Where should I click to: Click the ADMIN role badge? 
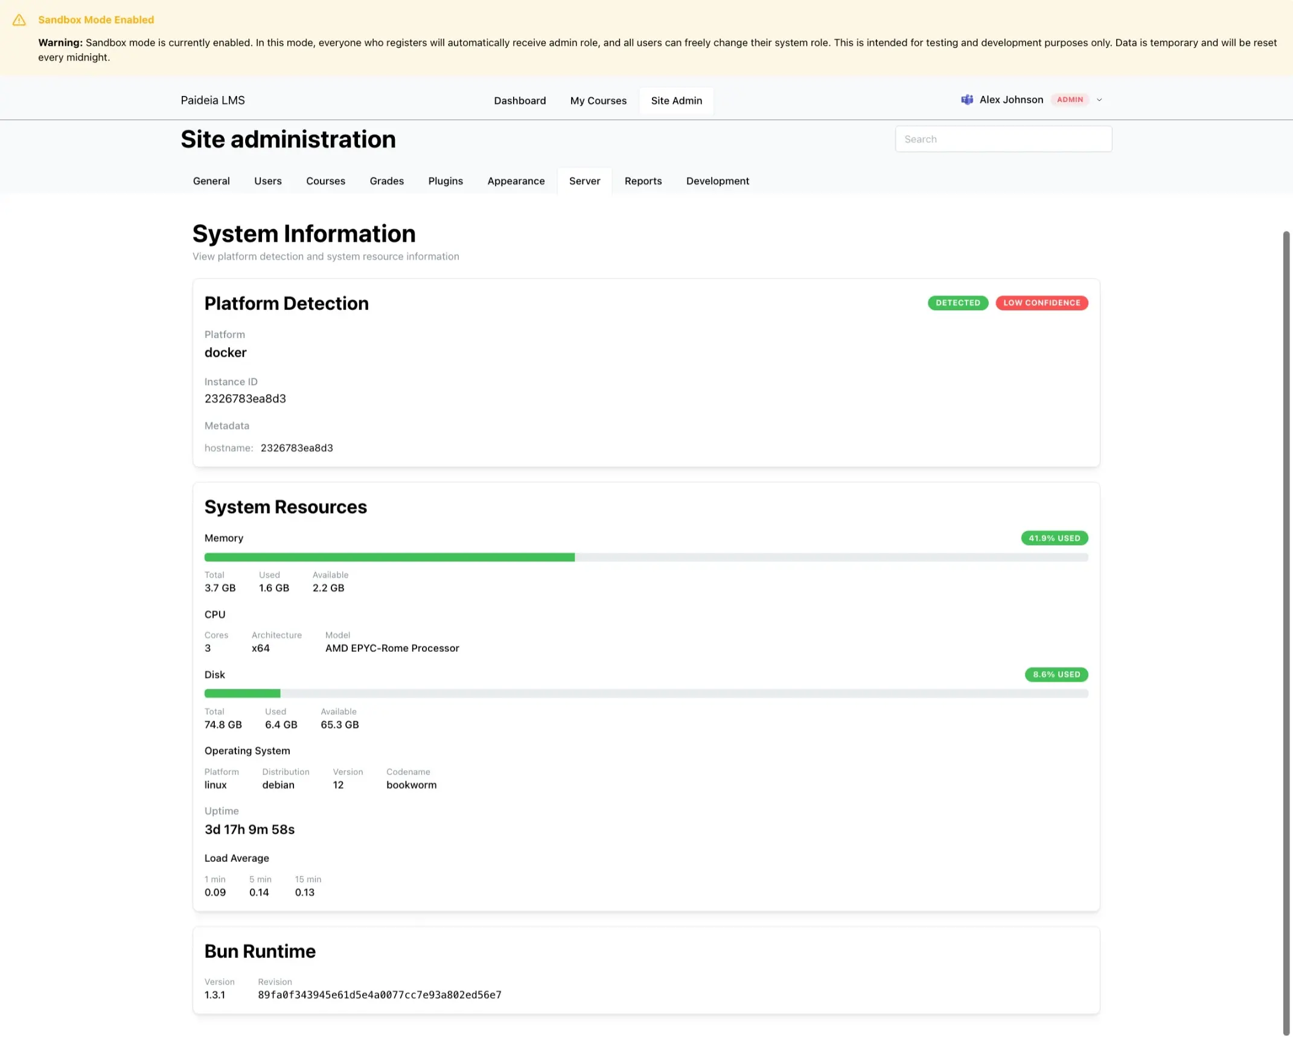(x=1070, y=100)
